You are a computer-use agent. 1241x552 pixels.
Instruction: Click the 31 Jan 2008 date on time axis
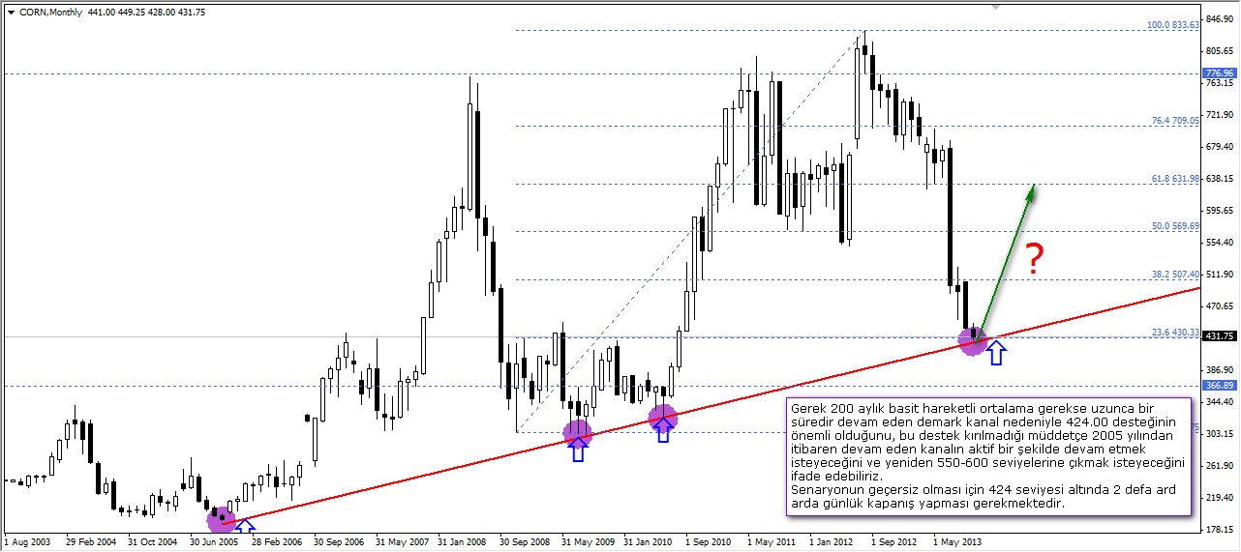click(x=464, y=541)
